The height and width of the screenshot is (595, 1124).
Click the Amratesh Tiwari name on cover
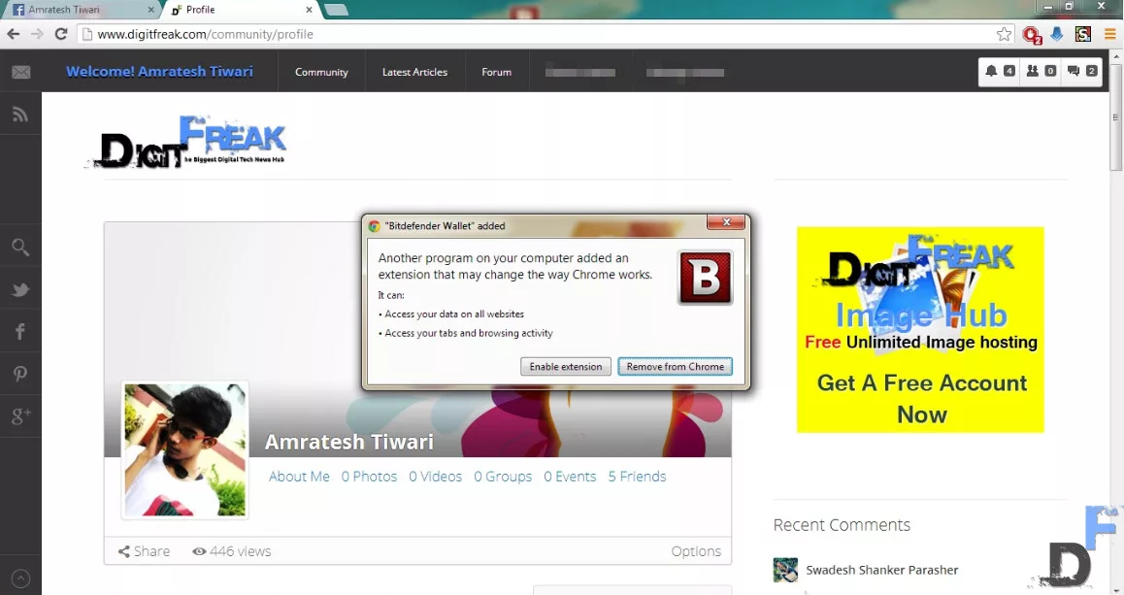click(349, 442)
